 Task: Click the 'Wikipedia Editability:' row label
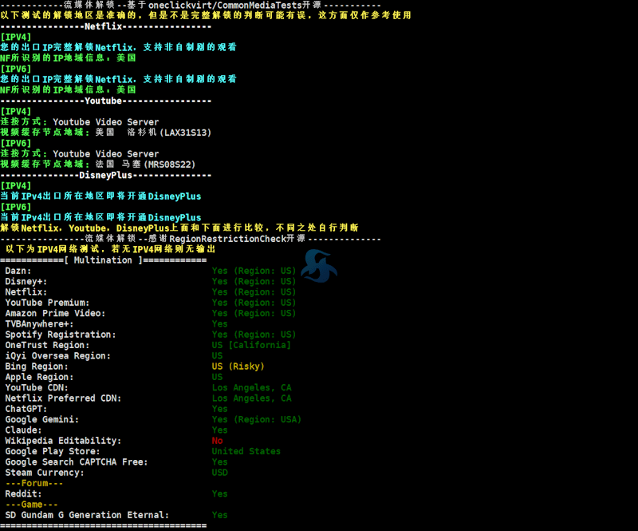[x=63, y=441]
